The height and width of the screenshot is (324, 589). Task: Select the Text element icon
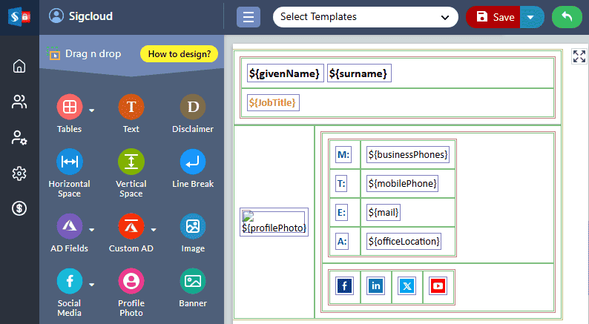pos(131,108)
